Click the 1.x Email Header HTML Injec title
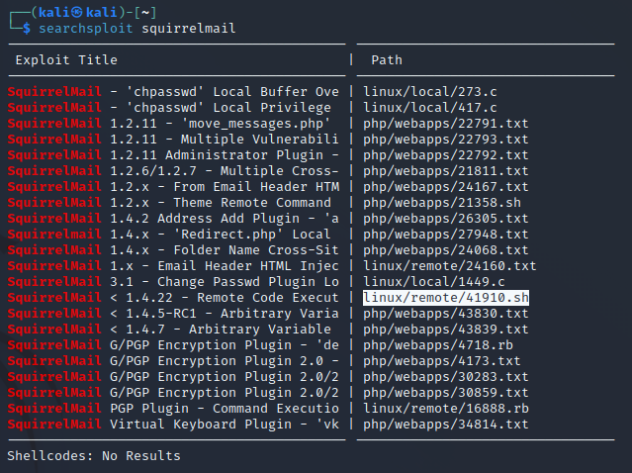This screenshot has width=632, height=473. pos(173,266)
